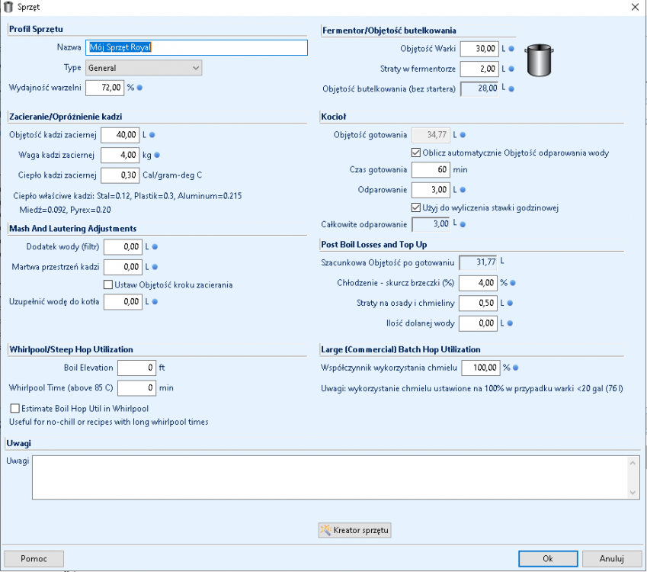This screenshot has width=647, height=572.
Task: Open Kreator sprzętu wizard
Action: 356,530
